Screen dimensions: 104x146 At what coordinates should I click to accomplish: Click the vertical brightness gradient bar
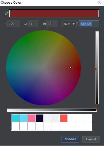click(x=97, y=68)
